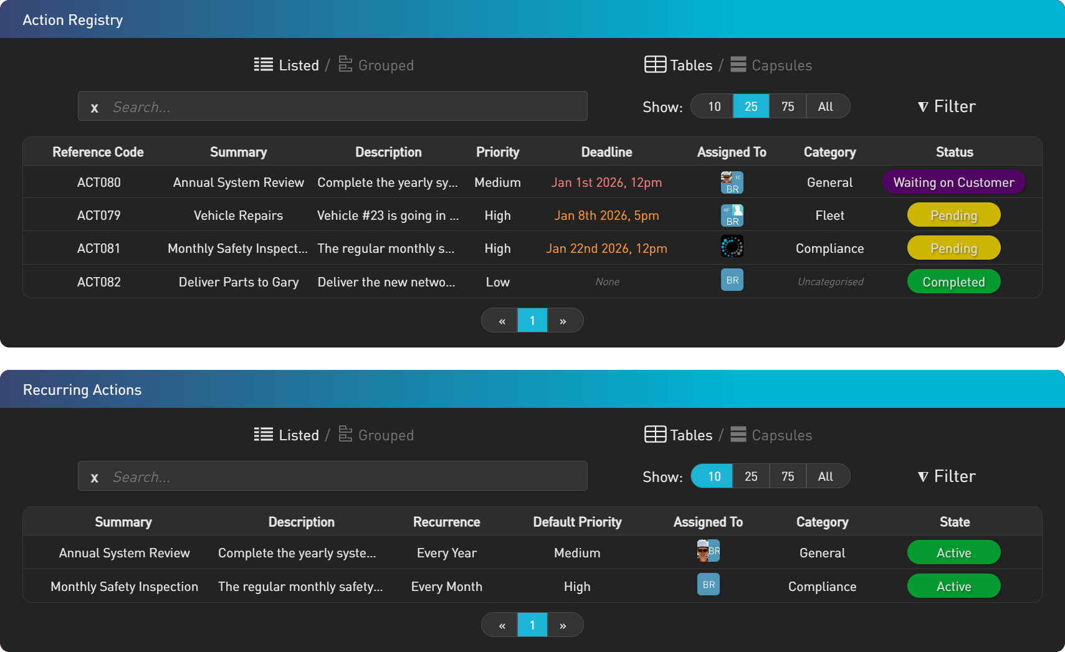This screenshot has width=1065, height=652.
Task: Click the assignee avatar for ACT081
Action: [732, 247]
